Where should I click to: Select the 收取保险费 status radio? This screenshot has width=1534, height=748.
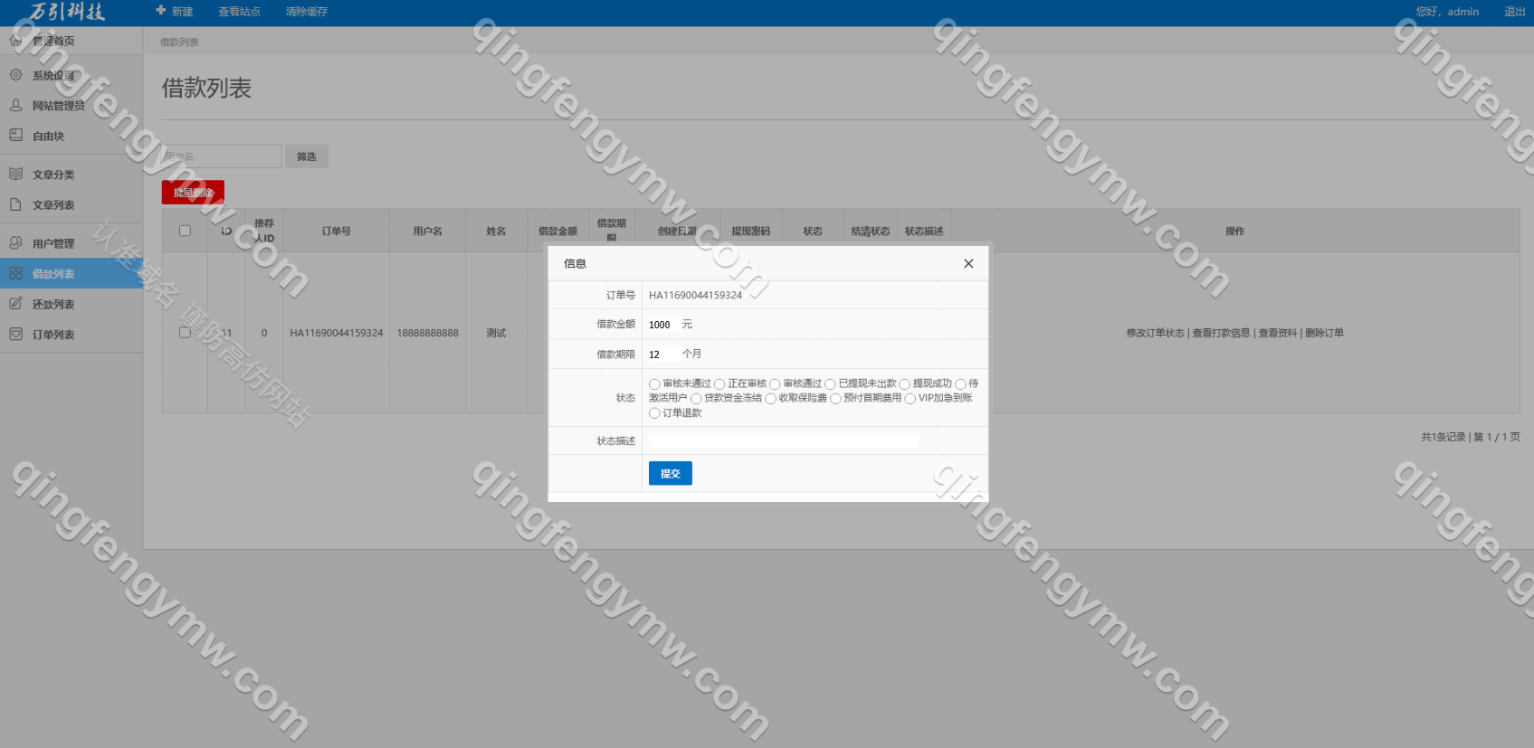770,399
